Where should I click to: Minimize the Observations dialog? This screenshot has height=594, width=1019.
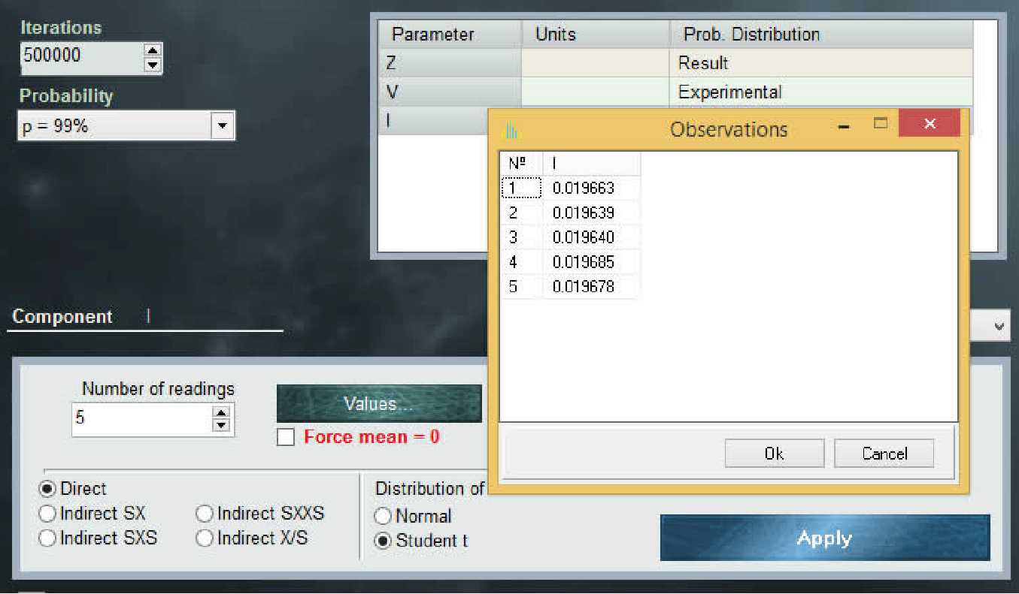point(844,126)
